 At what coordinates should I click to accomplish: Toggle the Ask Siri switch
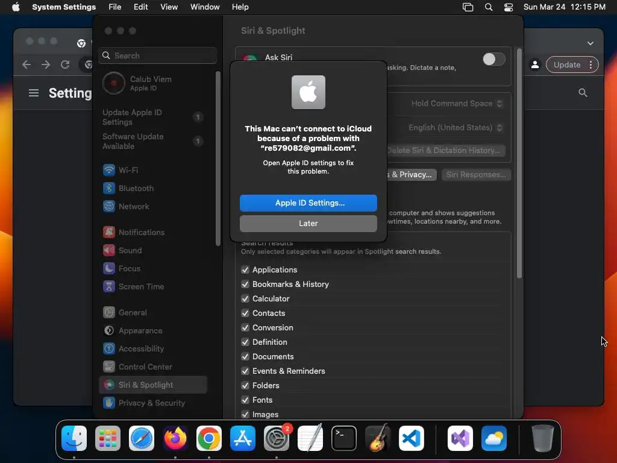pos(494,59)
